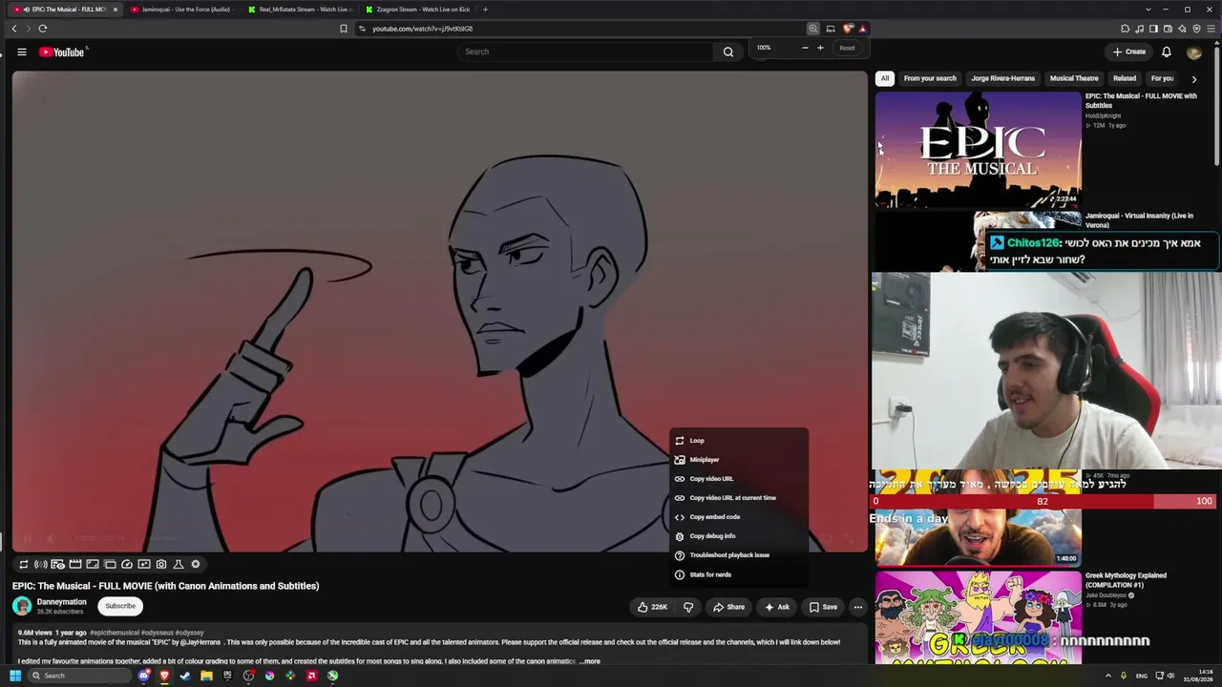Open YouTube notifications bell
This screenshot has height=687, width=1222.
pyautogui.click(x=1166, y=52)
